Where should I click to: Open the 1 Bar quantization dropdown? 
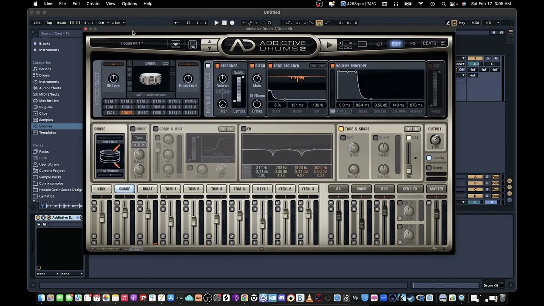118,23
